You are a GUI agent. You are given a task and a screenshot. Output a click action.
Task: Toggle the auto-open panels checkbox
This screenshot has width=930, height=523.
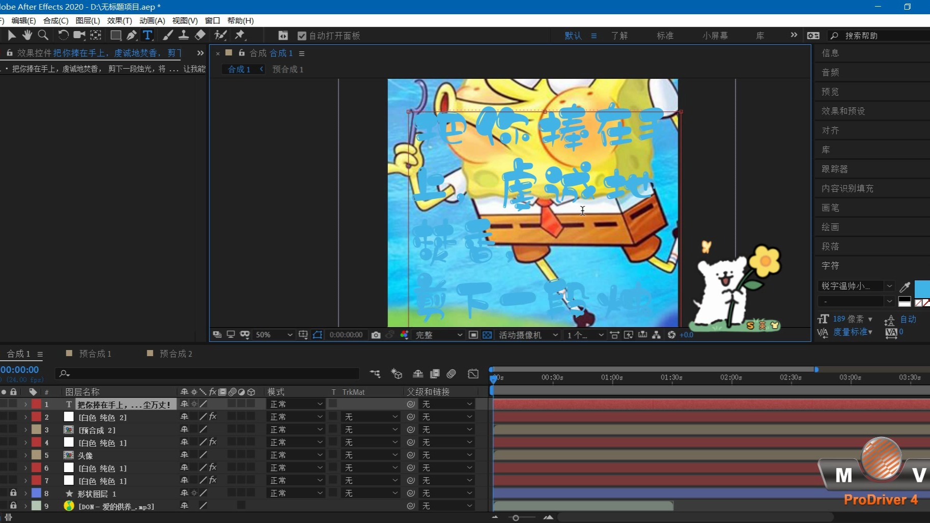tap(302, 36)
